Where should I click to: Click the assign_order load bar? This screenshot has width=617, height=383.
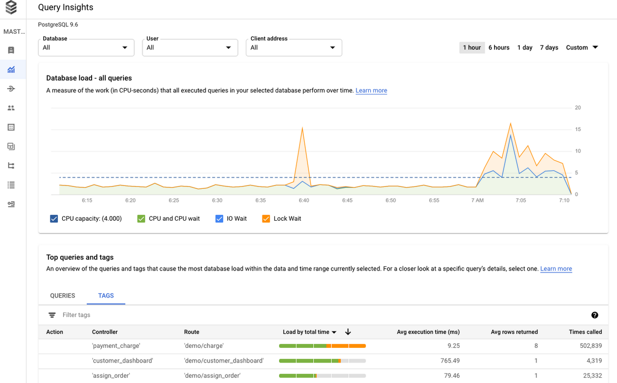tap(322, 375)
